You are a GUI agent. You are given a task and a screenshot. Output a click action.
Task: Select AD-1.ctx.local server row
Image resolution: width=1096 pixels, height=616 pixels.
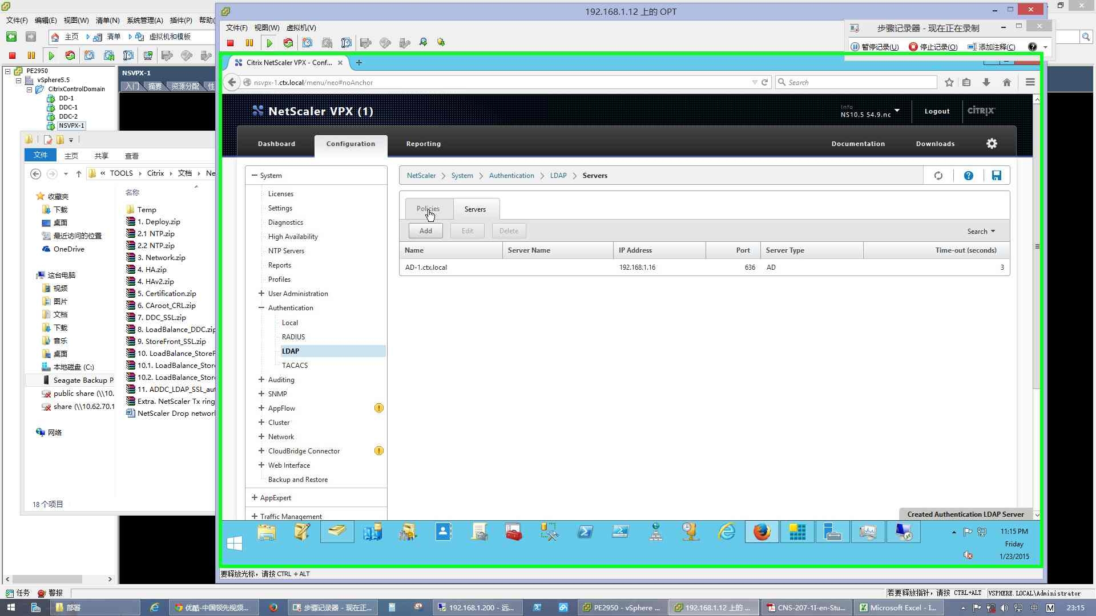click(x=704, y=268)
